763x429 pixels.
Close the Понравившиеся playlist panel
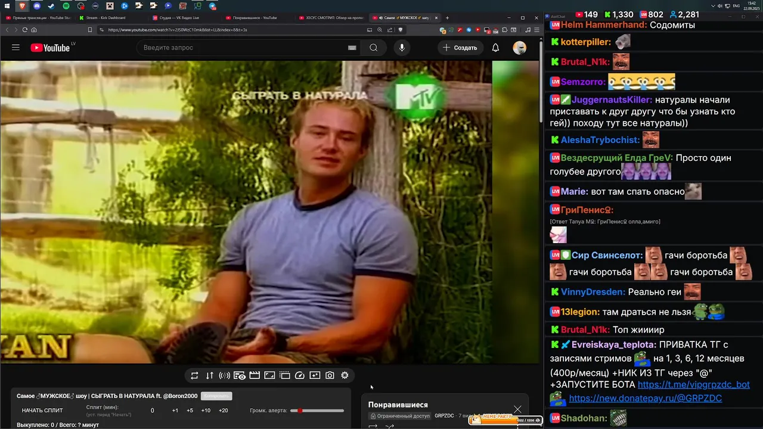point(517,409)
